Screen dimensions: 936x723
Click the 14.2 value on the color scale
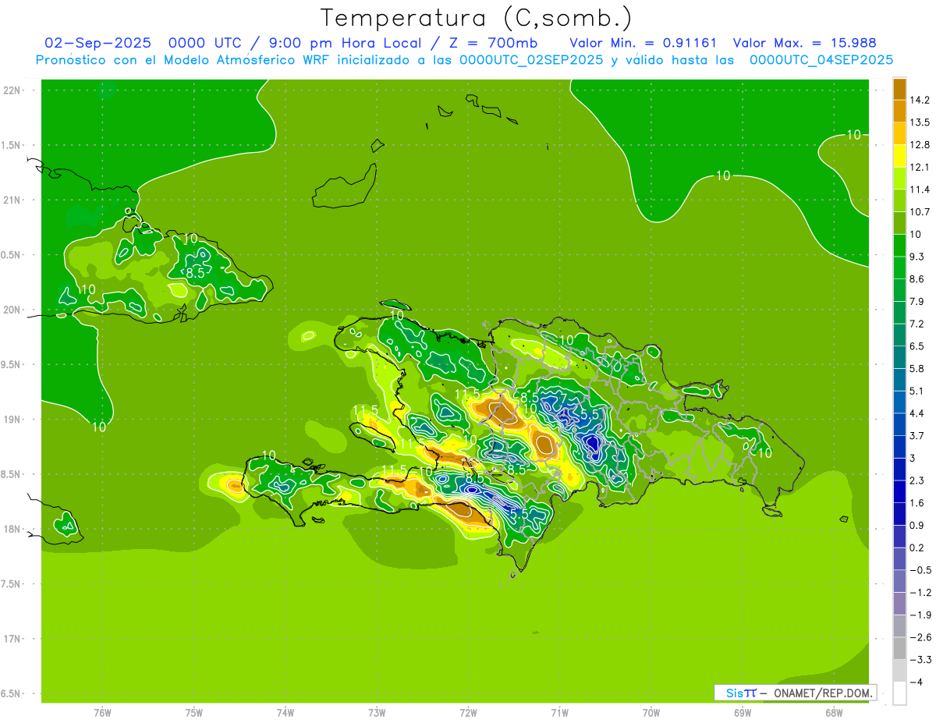click(x=920, y=100)
